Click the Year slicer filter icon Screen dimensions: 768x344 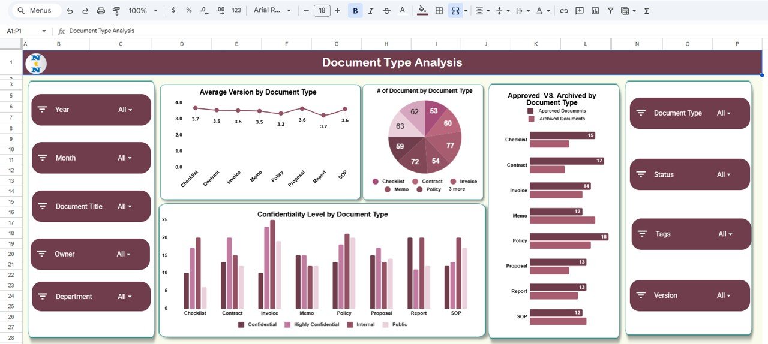42,110
